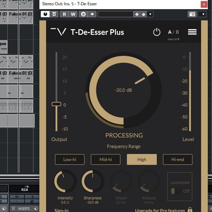Viewport: 212px width, 212px height.
Task: Click diamond icon right of INSERTS
Action: pyautogui.click(x=36, y=209)
